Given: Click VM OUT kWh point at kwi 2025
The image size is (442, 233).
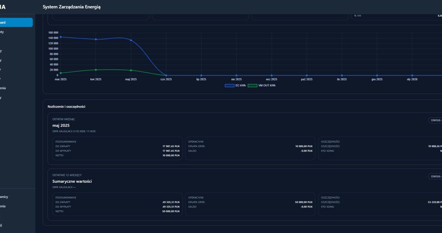Looking at the screenshot, I should (x=96, y=70).
